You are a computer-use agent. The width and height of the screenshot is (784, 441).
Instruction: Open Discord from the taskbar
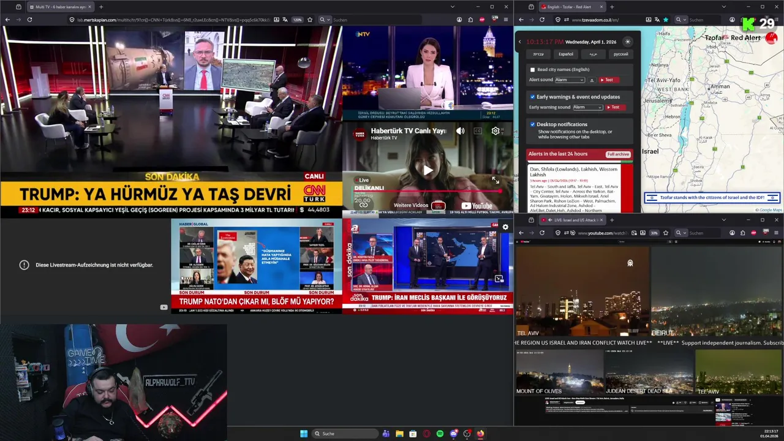point(453,434)
